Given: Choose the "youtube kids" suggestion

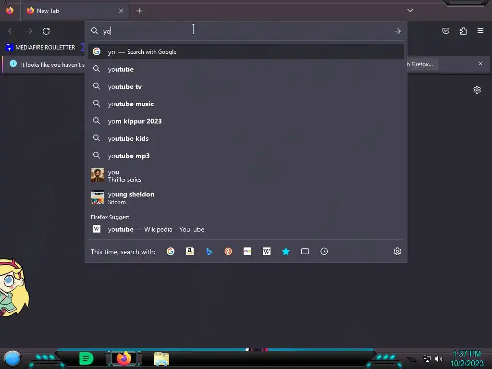Looking at the screenshot, I should 246,138.
